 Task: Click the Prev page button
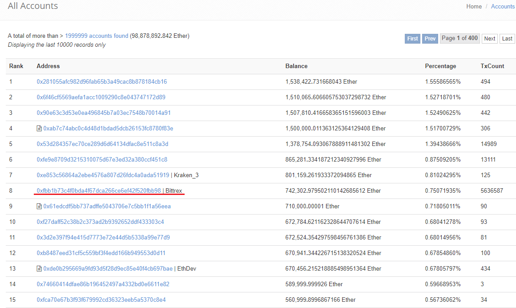[x=430, y=39]
